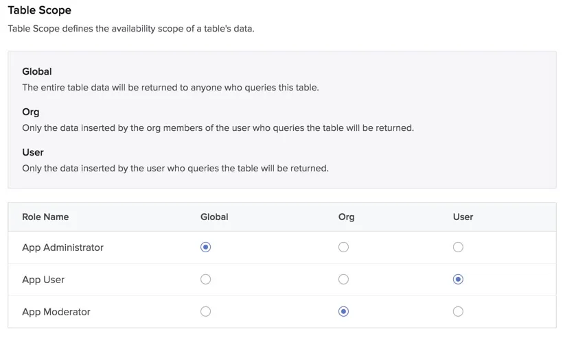Viewport: 565px width, 340px height.
Task: Click the 'User' column header in table
Action: 463,217
